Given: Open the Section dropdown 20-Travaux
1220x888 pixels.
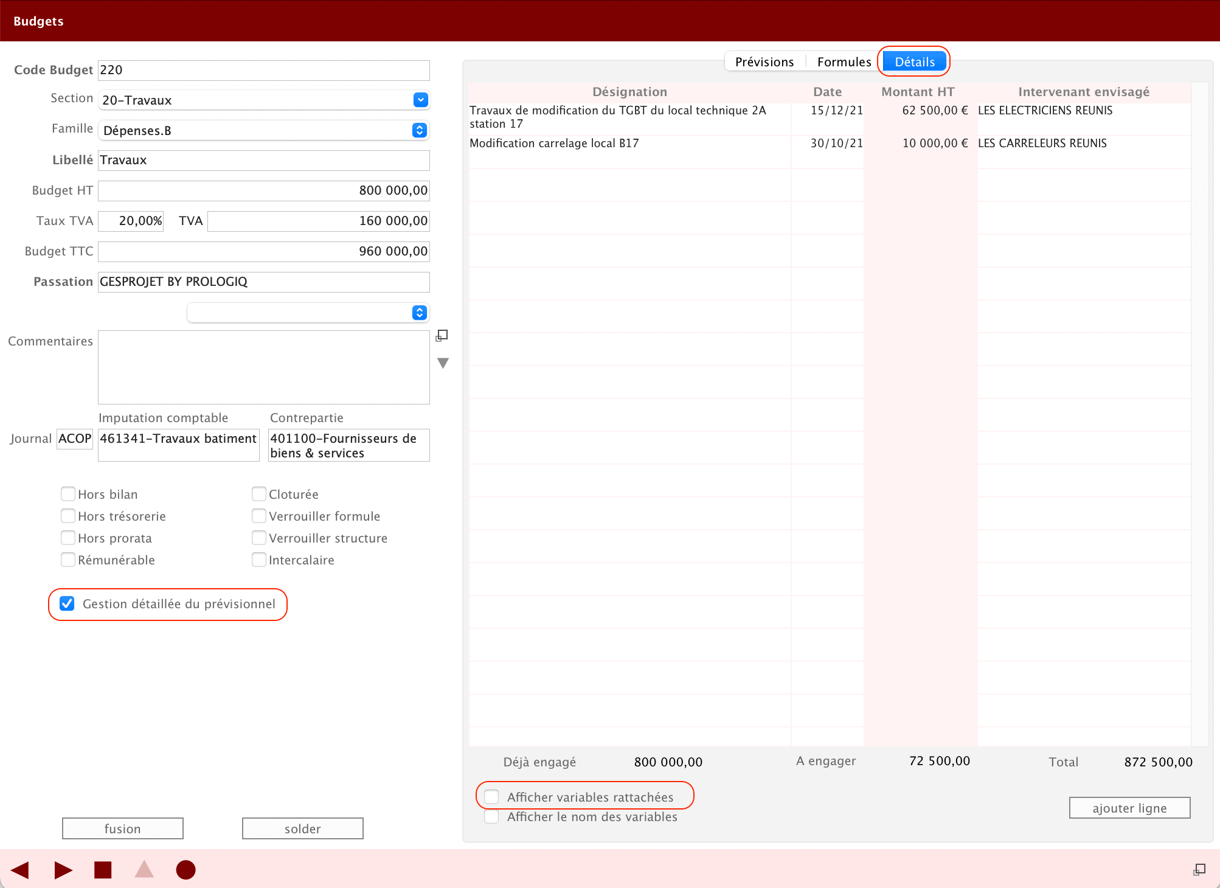Looking at the screenshot, I should (x=264, y=100).
